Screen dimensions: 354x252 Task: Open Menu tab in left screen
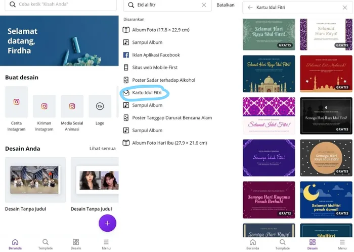pos(106,244)
